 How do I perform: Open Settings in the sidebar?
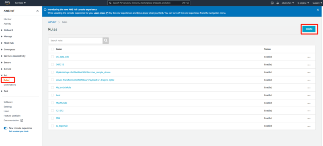pyautogui.click(x=8, y=107)
